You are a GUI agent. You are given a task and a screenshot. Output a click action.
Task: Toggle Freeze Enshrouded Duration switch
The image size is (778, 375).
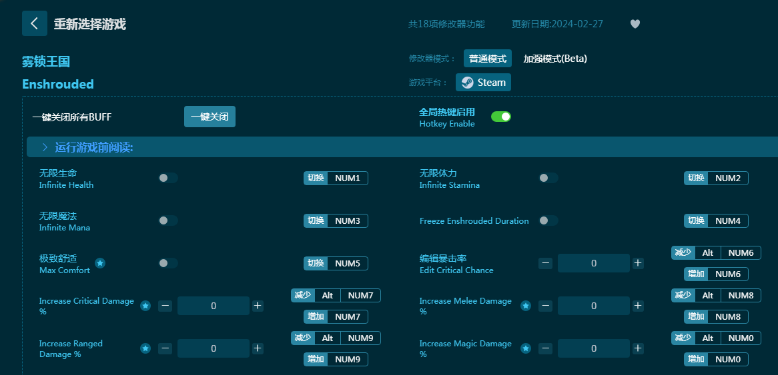coord(548,220)
